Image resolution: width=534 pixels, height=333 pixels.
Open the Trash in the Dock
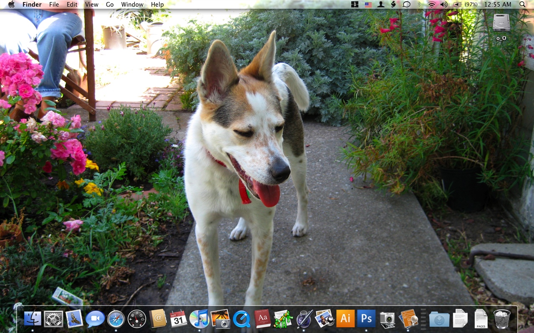coord(502,319)
